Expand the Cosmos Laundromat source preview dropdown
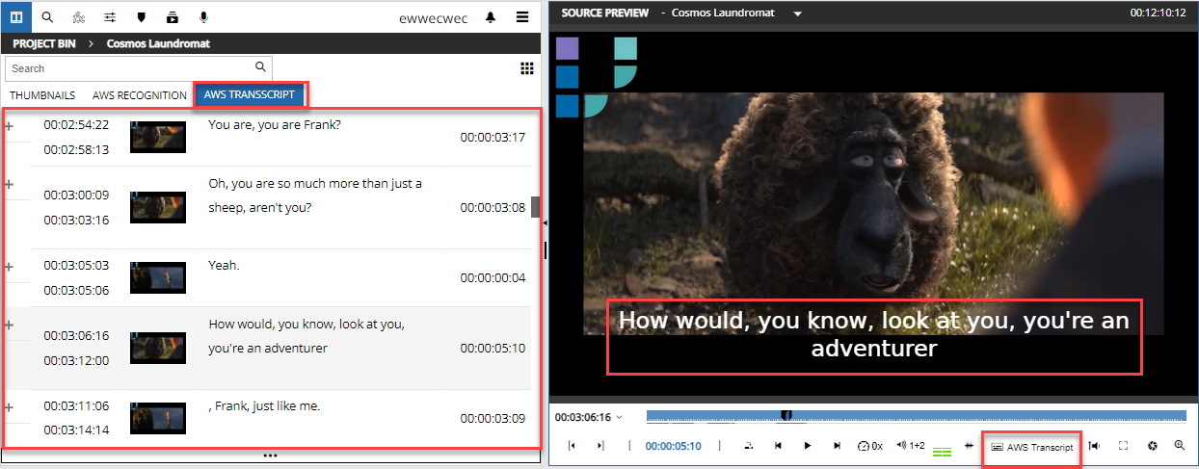Screen dimensions: 1199x469 coord(797,13)
